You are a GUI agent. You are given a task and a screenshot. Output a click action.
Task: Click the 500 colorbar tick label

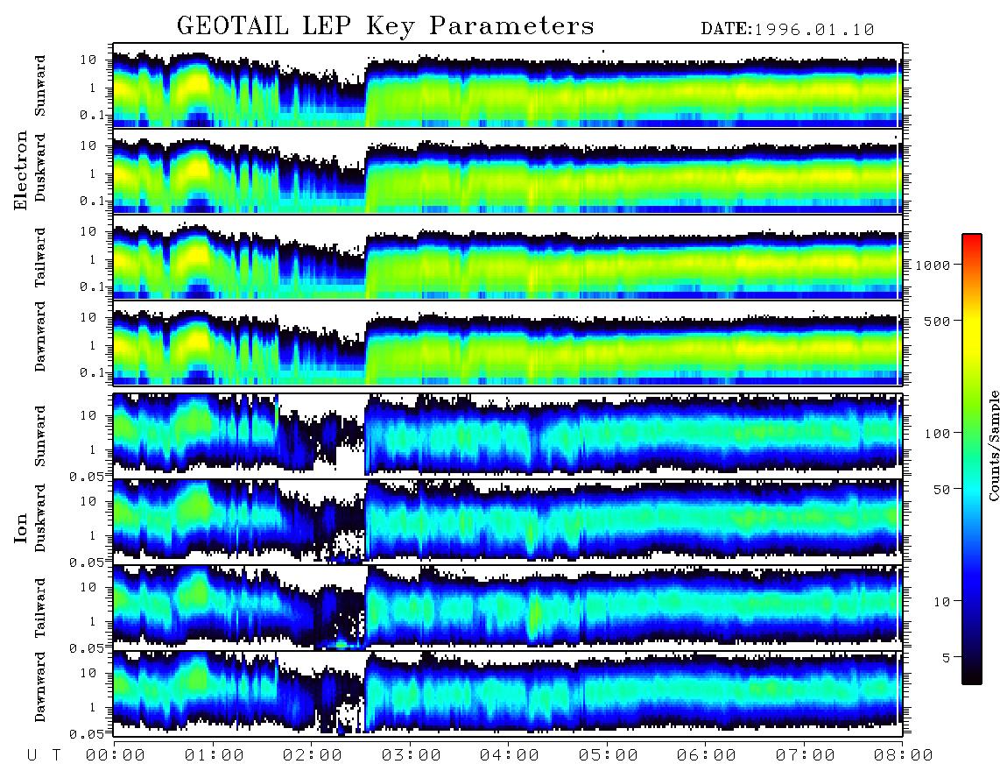coord(937,321)
